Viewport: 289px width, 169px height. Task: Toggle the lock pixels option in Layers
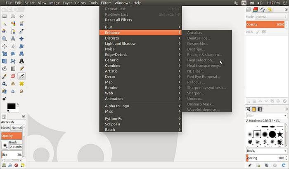[258, 31]
